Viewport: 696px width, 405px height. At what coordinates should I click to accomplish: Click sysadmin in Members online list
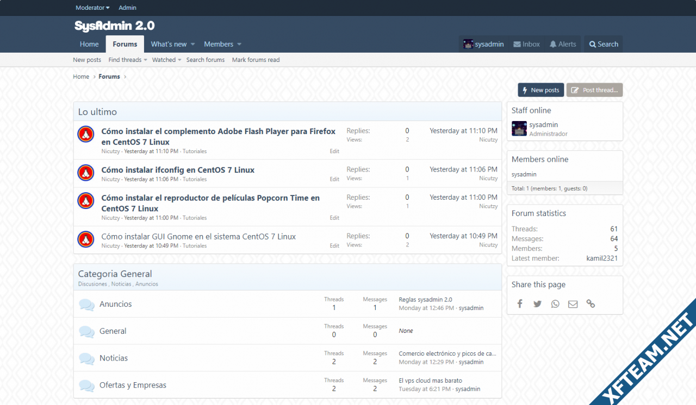coord(524,174)
